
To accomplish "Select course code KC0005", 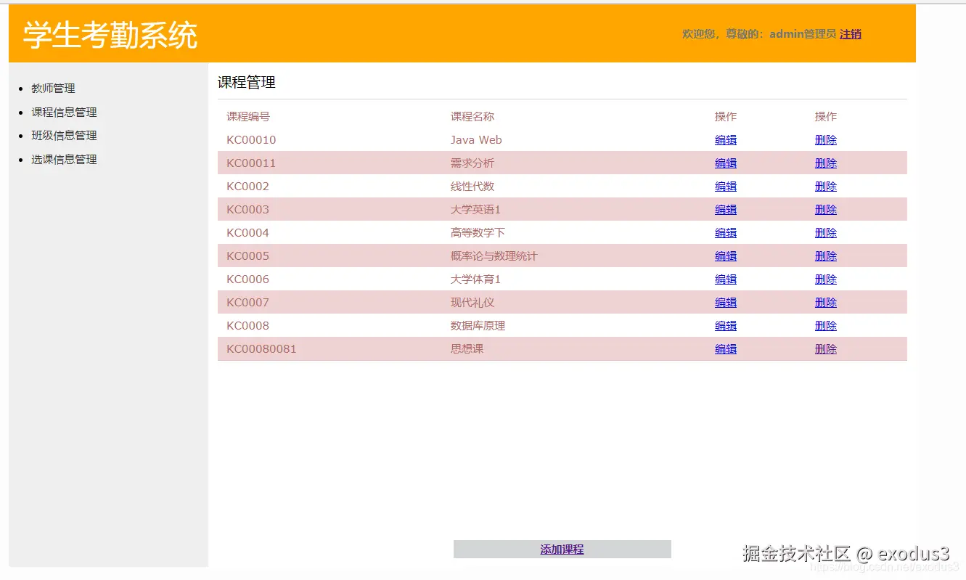I will click(247, 256).
